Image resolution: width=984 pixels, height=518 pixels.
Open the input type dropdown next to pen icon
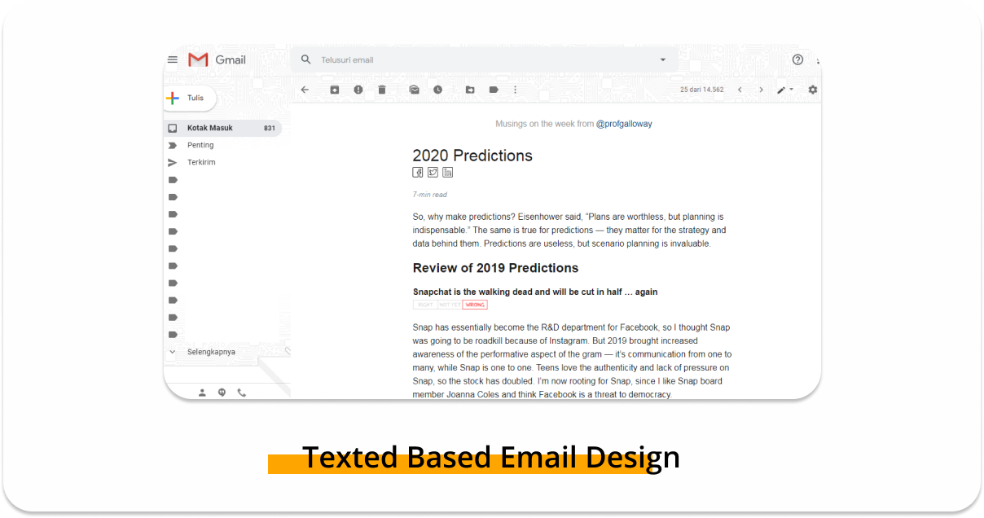point(791,90)
